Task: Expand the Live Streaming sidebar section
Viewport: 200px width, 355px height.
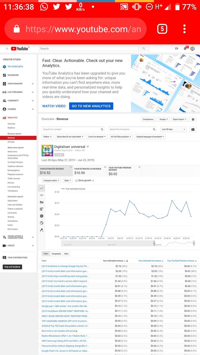Action: point(33,92)
